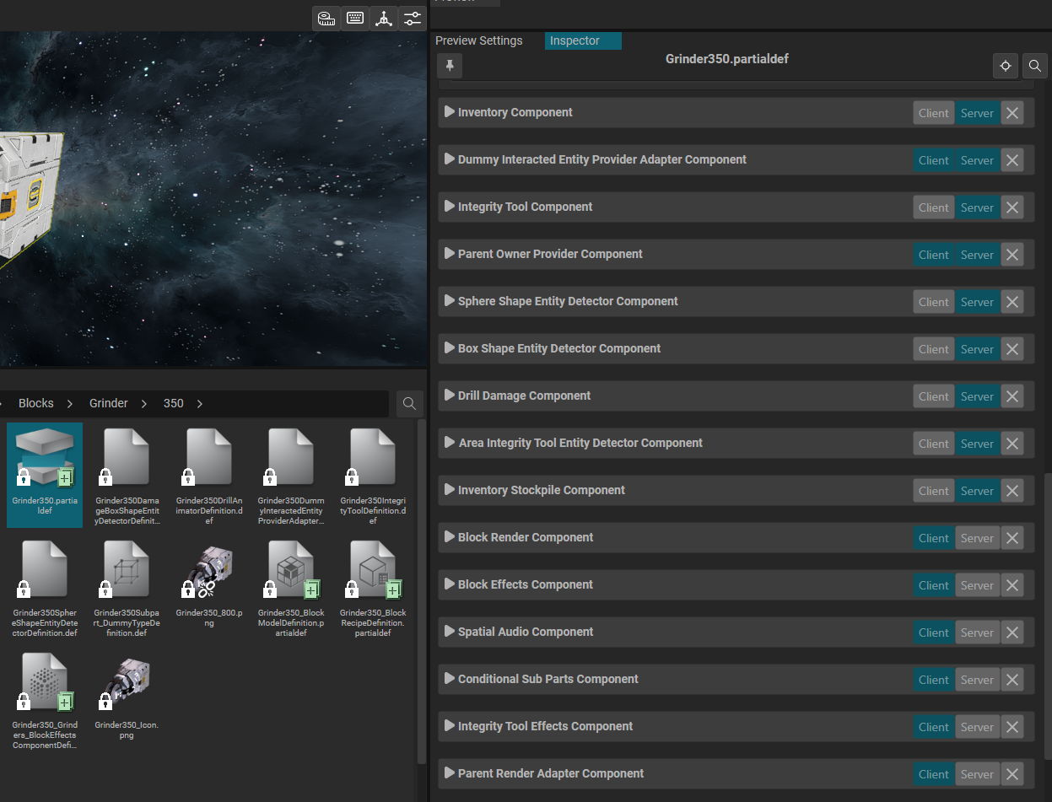
Task: Remove the Drill Damage Component
Action: pos(1012,396)
